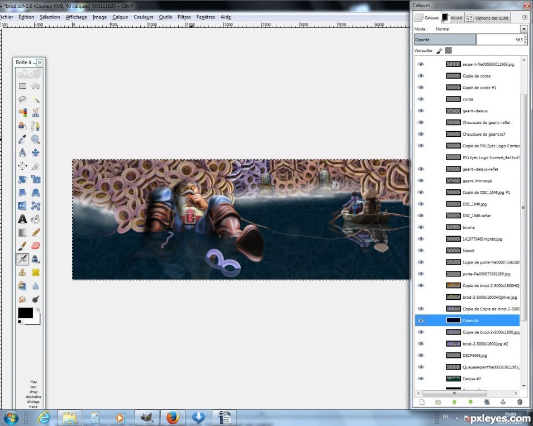Screen dimensions: 533x426
Task: Open the black foreground color swatch
Action: tap(26, 313)
